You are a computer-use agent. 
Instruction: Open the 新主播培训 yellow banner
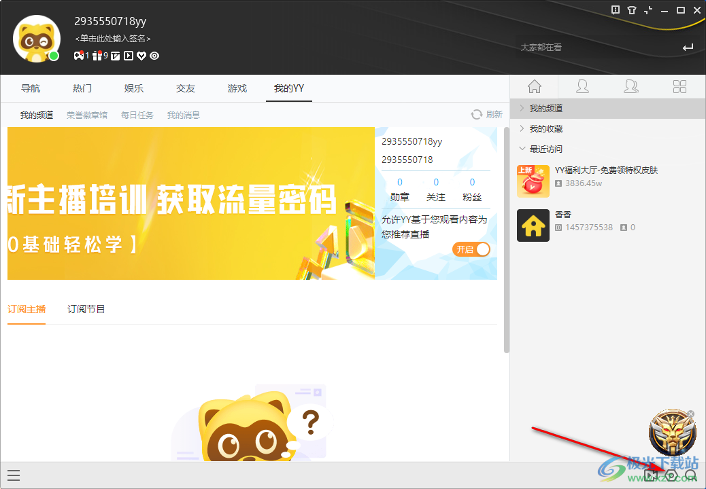click(191, 204)
